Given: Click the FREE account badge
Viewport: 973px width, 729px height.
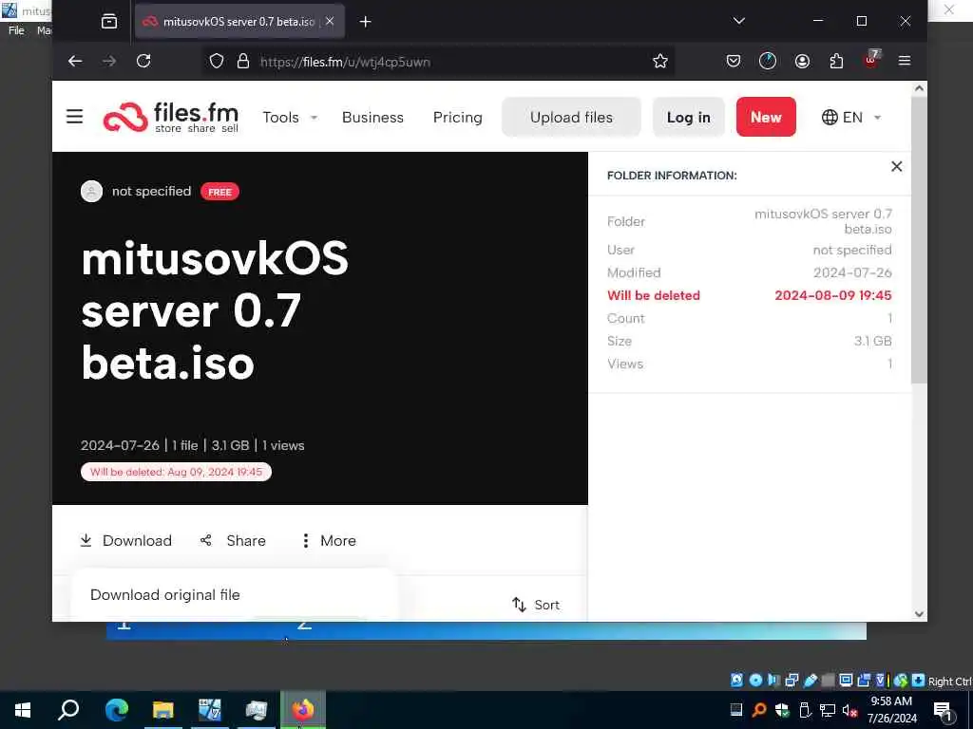Looking at the screenshot, I should [x=219, y=192].
